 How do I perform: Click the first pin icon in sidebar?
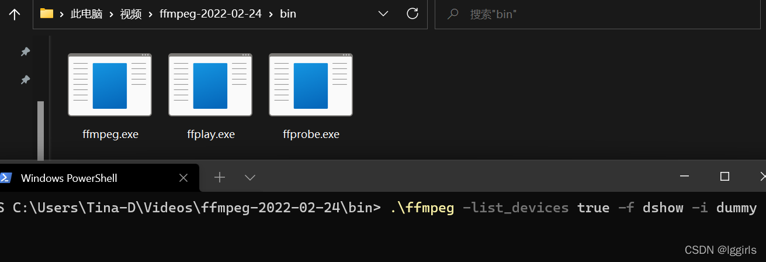click(x=25, y=52)
